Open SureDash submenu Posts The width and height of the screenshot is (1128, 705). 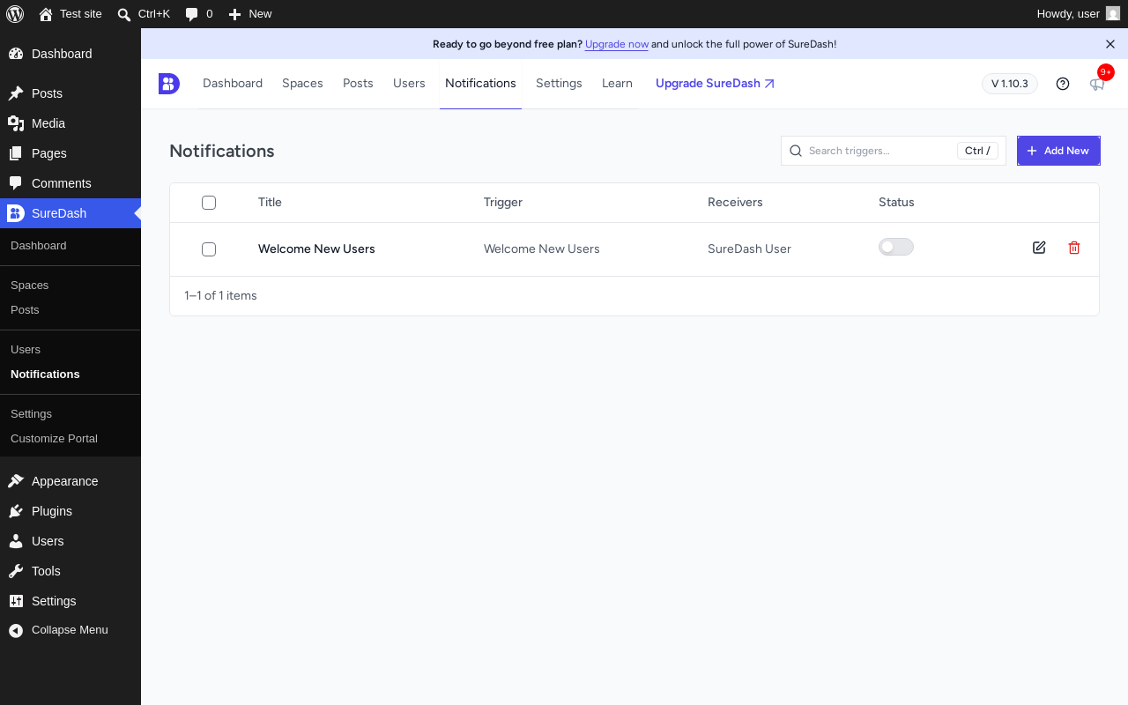point(70,310)
